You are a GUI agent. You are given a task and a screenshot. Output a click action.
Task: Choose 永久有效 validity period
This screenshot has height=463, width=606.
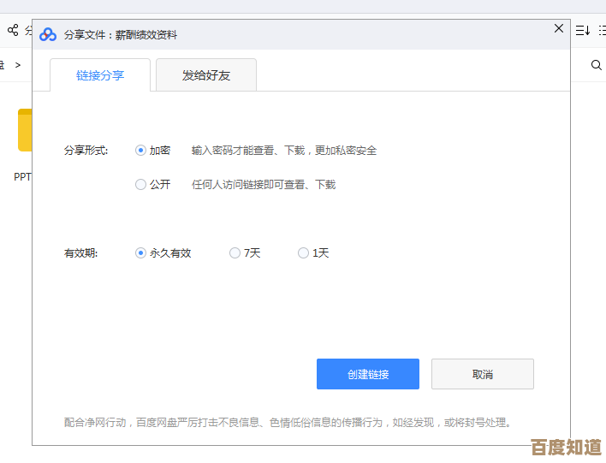click(141, 252)
